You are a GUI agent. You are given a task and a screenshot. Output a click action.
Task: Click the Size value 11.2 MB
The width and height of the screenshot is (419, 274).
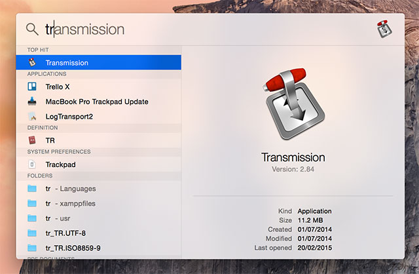point(310,220)
